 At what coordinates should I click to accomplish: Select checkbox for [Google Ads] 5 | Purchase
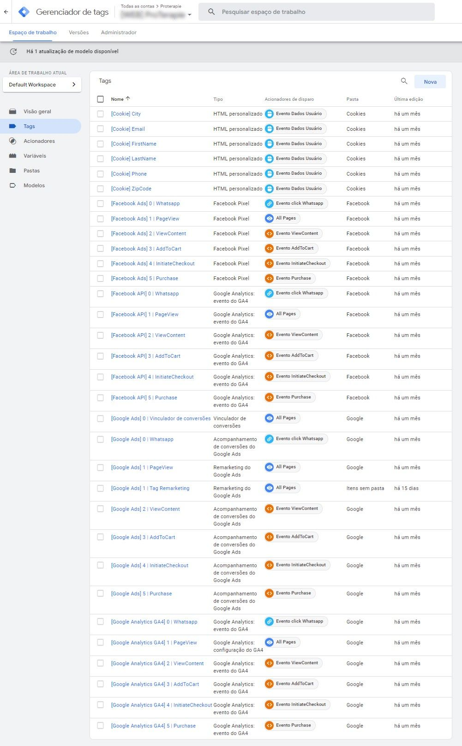(101, 593)
